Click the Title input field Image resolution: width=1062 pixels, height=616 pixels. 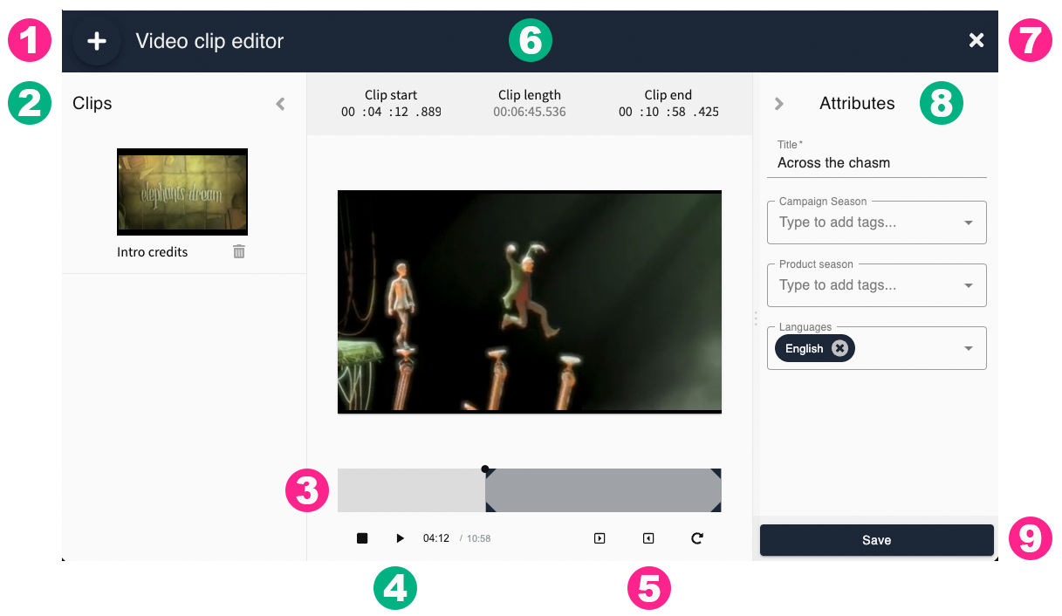[x=880, y=163]
